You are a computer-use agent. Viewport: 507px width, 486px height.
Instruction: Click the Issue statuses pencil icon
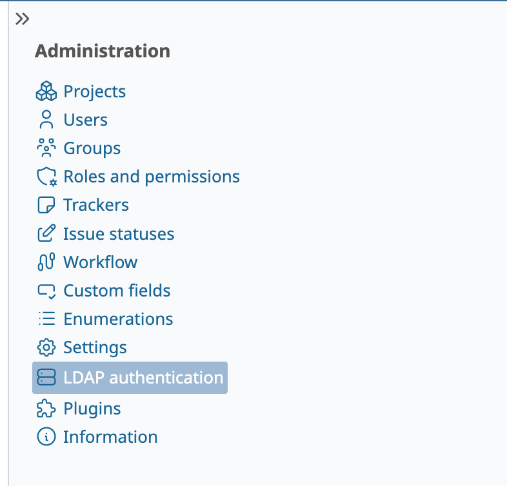tap(46, 233)
